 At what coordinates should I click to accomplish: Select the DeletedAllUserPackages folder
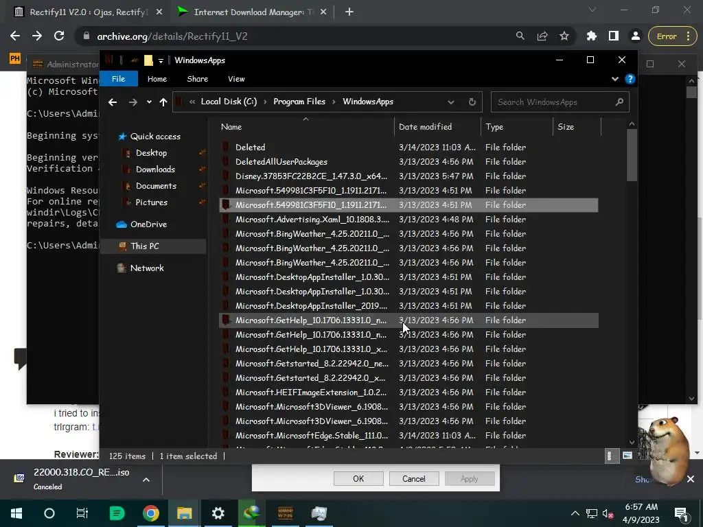click(408, 161)
